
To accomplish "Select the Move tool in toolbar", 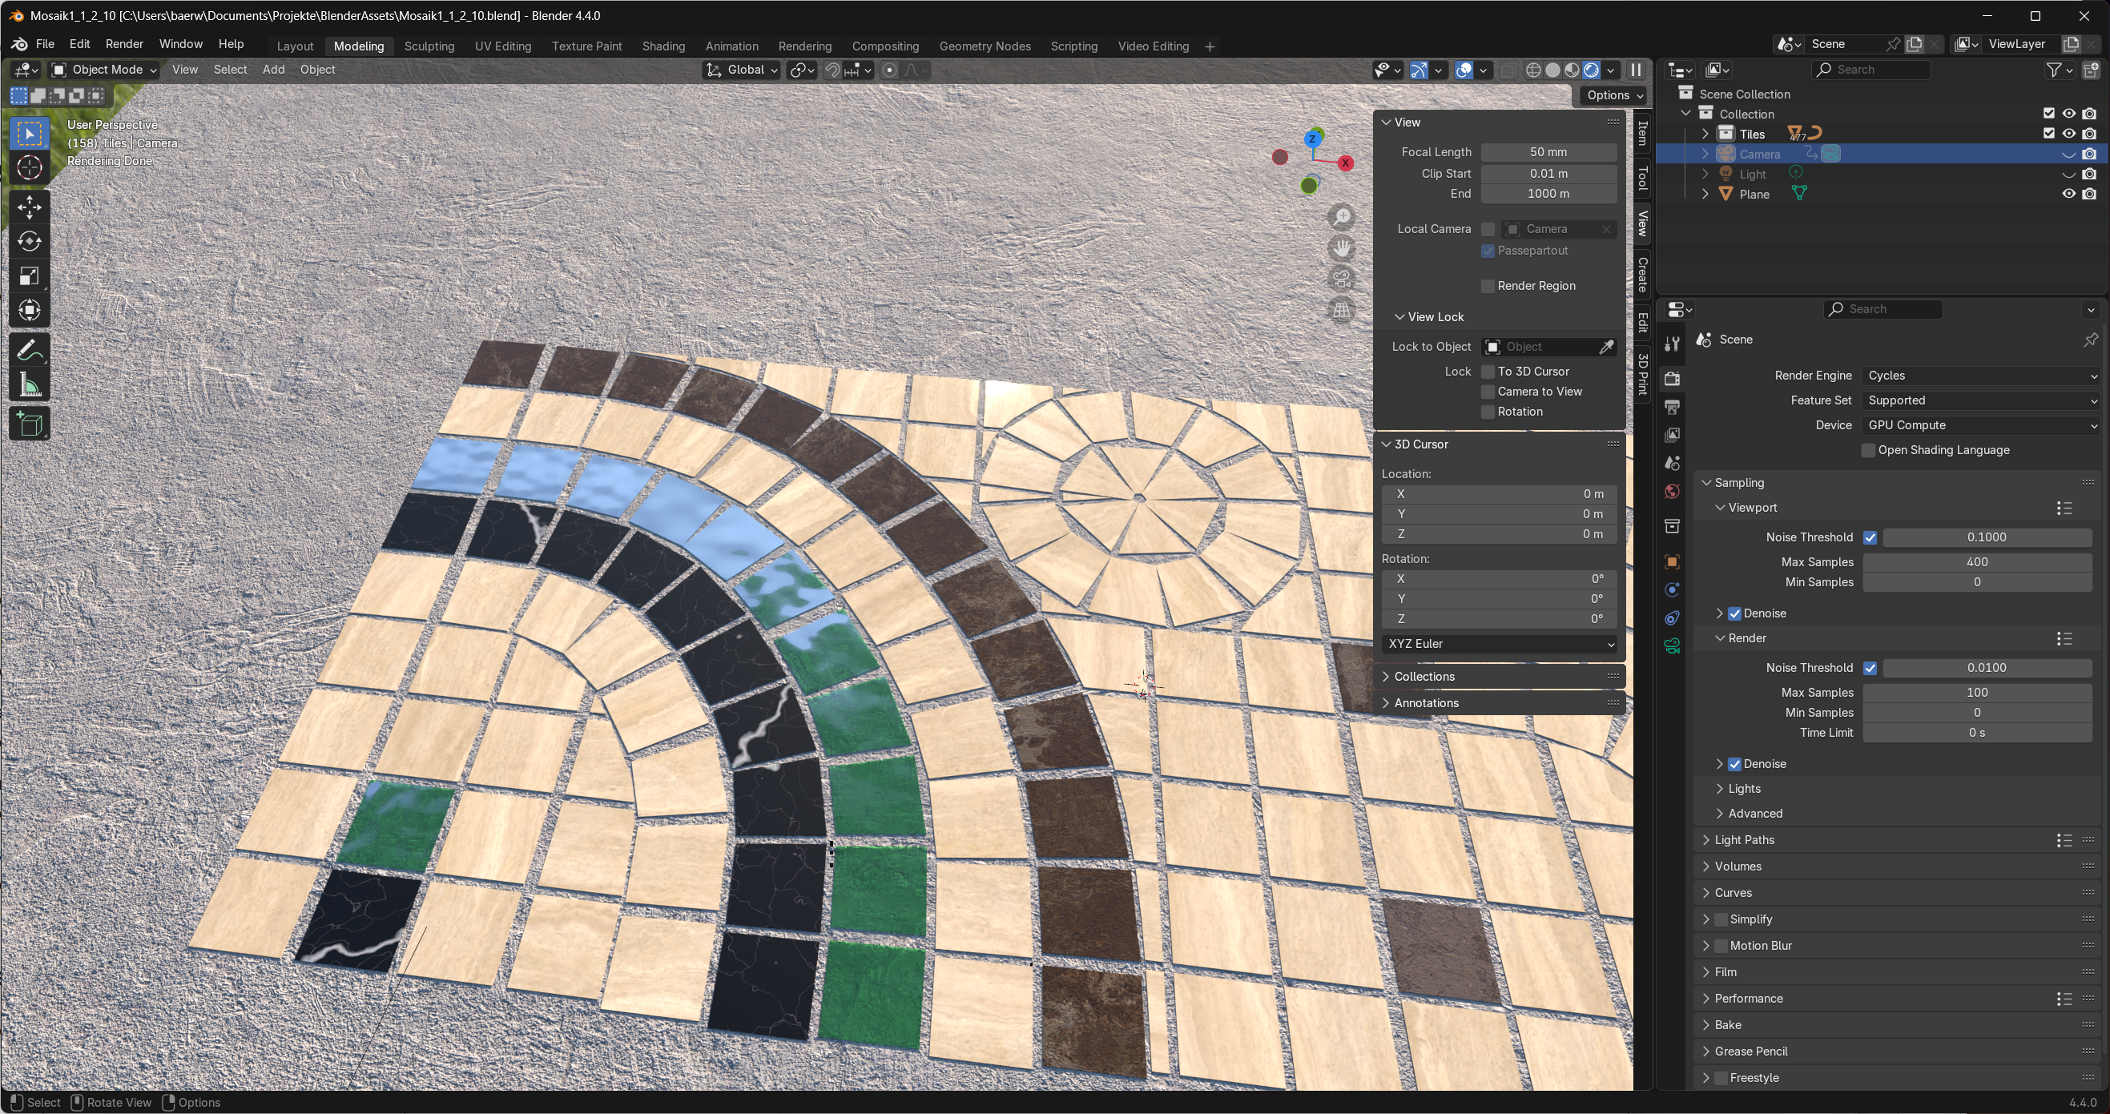I will [x=30, y=207].
